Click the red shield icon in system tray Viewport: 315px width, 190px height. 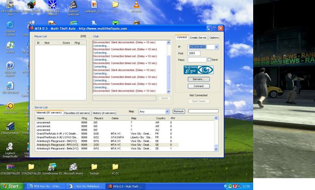(x=235, y=186)
